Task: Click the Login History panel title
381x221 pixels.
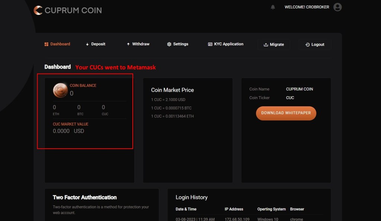Action: click(x=191, y=197)
